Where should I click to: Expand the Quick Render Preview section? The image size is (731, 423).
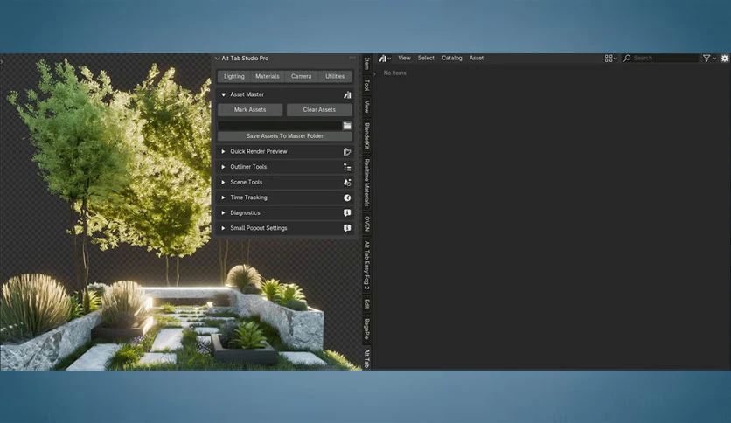tap(223, 151)
